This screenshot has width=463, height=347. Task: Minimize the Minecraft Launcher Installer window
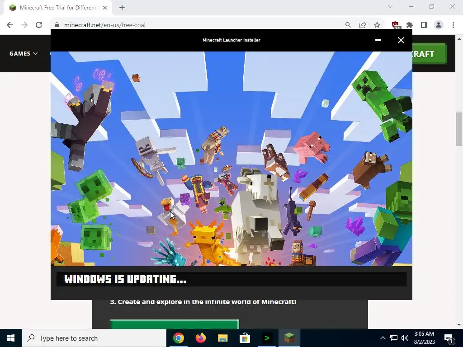tap(378, 40)
